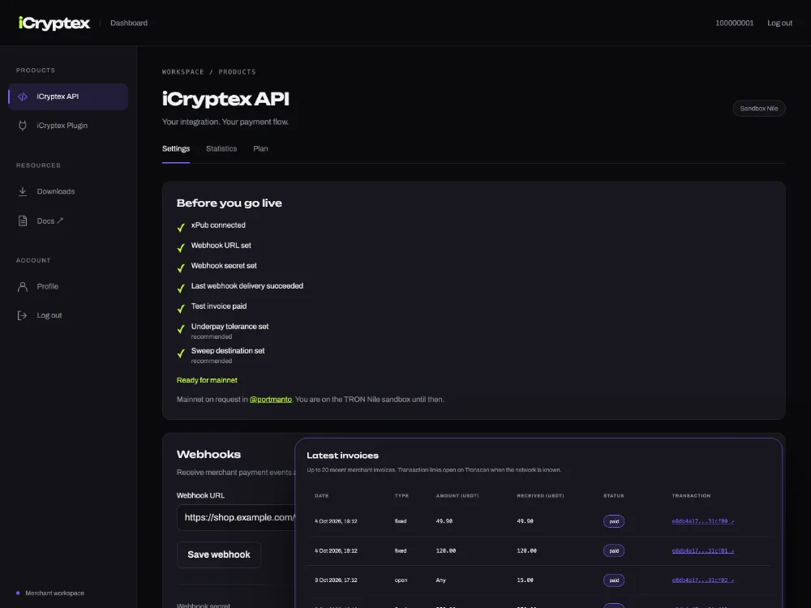Switch to the Plan tab
This screenshot has height=608, width=811.
[260, 149]
